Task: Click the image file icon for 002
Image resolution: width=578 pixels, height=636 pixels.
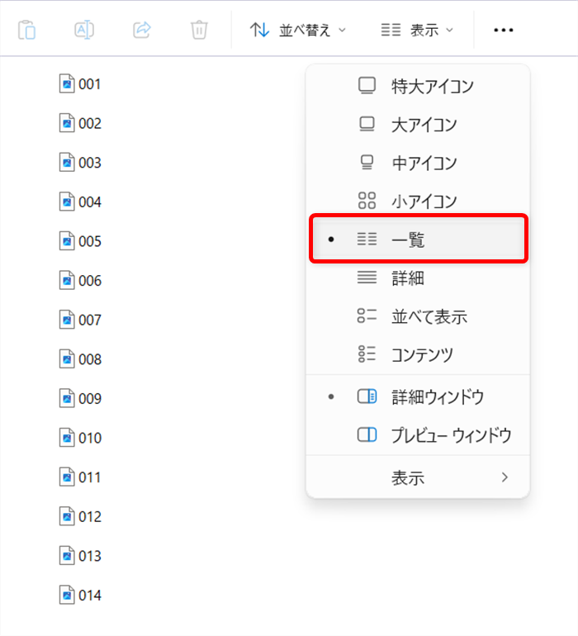Action: pos(67,123)
